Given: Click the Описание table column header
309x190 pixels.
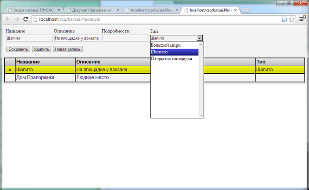Looking at the screenshot, I should [x=113, y=62].
